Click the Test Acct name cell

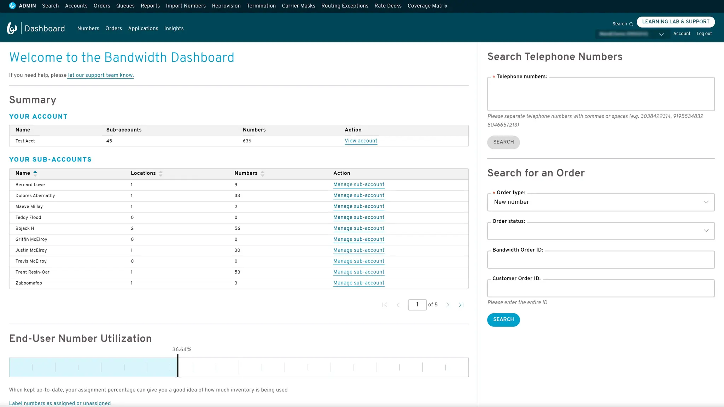point(25,141)
